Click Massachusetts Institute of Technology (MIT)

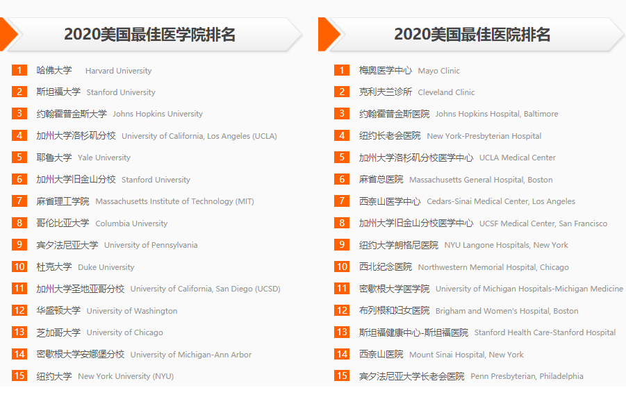pos(175,201)
